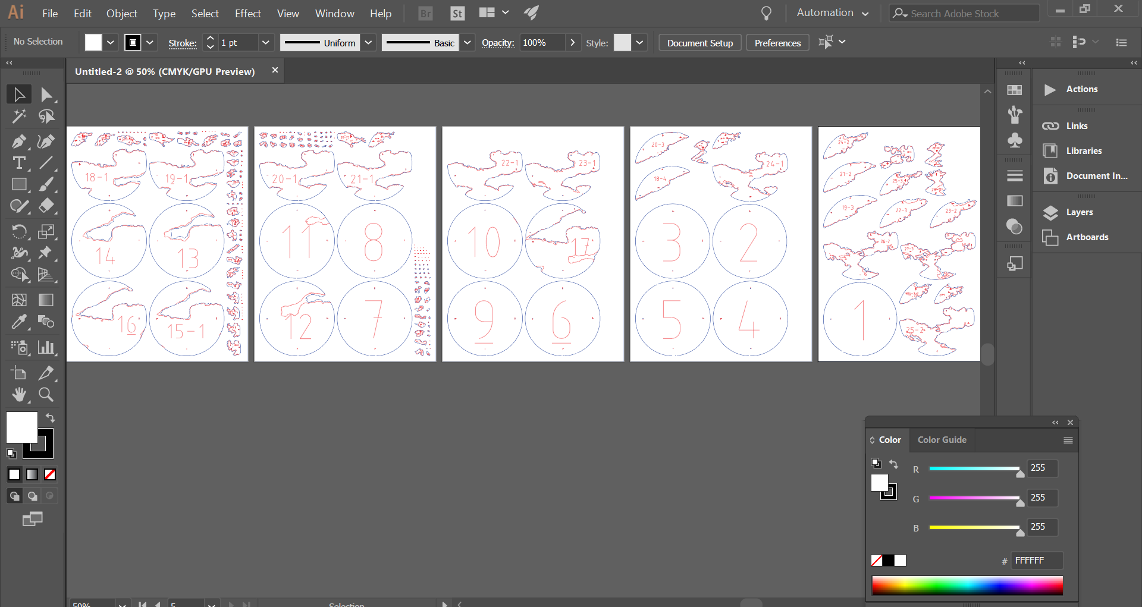Swap fill and stroke in toolbox
Viewport: 1142px width, 607px height.
point(51,417)
